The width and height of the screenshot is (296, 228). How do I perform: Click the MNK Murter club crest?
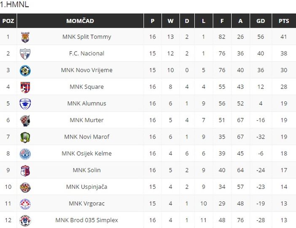[x=25, y=120]
